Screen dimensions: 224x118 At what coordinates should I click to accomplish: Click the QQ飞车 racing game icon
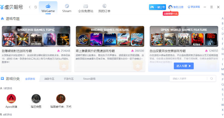[x=83, y=39]
